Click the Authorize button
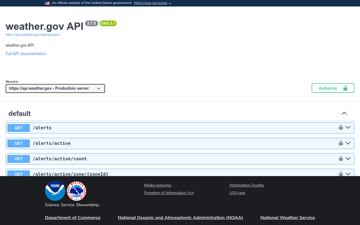 click(x=332, y=88)
